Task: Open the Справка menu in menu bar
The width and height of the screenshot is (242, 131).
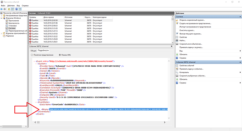Action: click(x=25, y=6)
